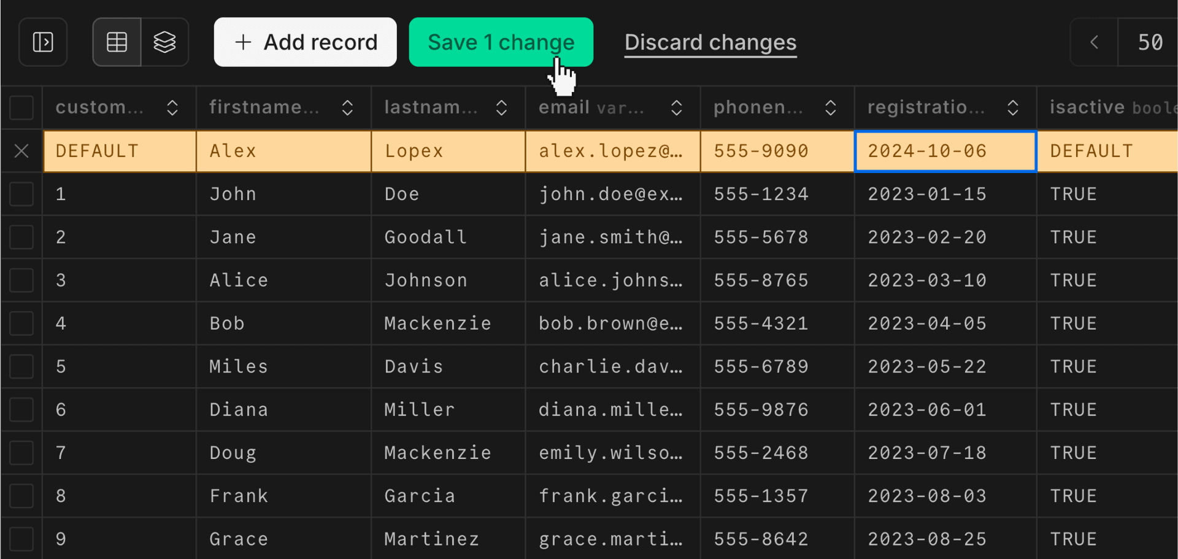The height and width of the screenshot is (559, 1178).
Task: Open the stacked layers view
Action: (x=164, y=42)
